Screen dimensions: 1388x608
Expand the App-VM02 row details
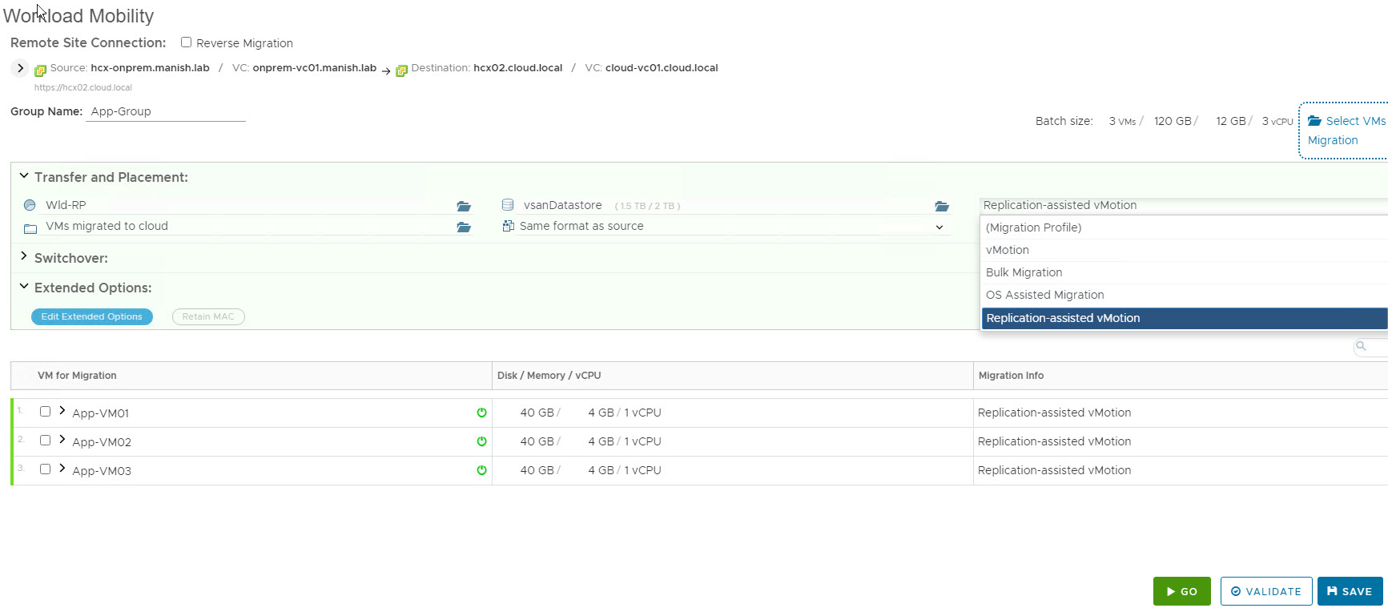tap(62, 439)
